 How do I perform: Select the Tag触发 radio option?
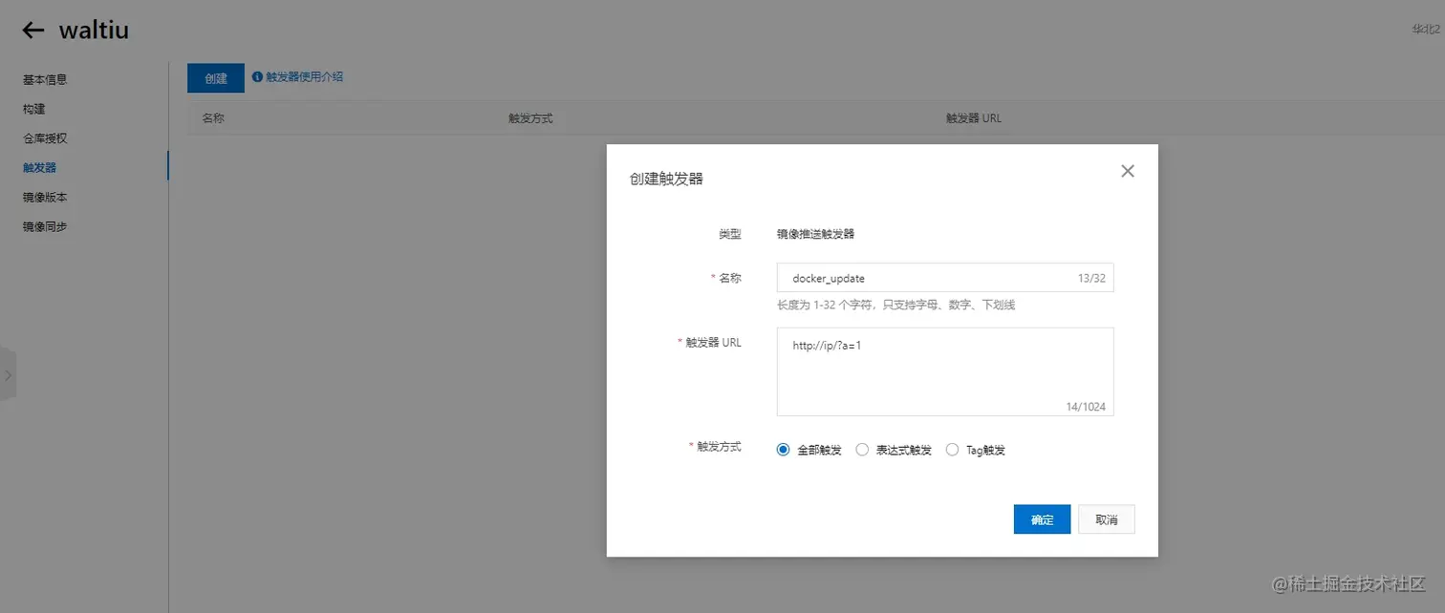pos(952,450)
